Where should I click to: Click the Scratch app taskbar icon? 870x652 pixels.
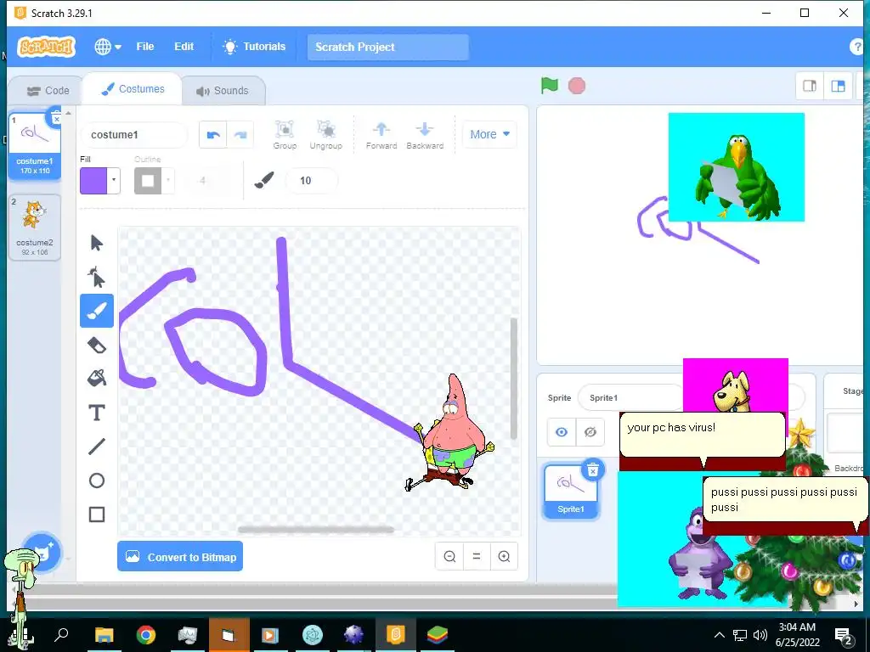click(396, 634)
